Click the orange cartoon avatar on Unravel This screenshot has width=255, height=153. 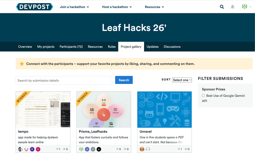(x=142, y=149)
